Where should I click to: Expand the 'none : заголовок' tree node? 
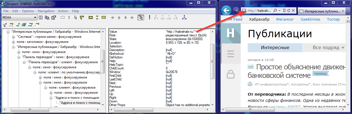pyautogui.click(x=14, y=41)
